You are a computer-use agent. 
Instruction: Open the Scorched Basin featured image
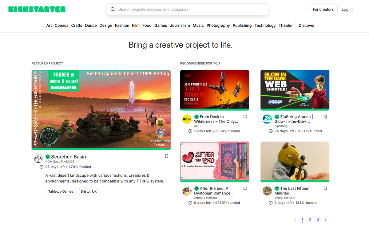[x=101, y=110]
